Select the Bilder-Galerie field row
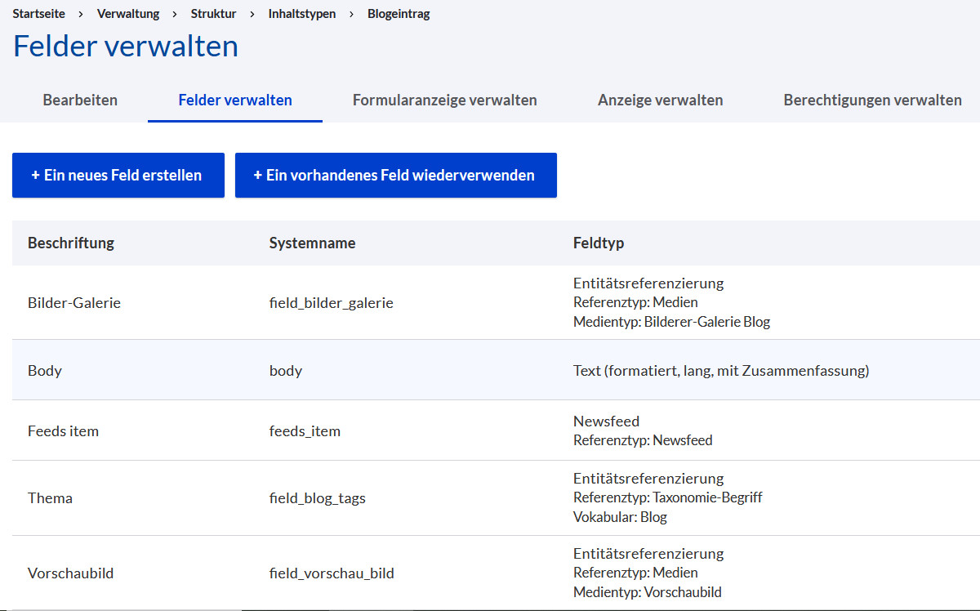Viewport: 980px width, 611px height. pos(73,302)
